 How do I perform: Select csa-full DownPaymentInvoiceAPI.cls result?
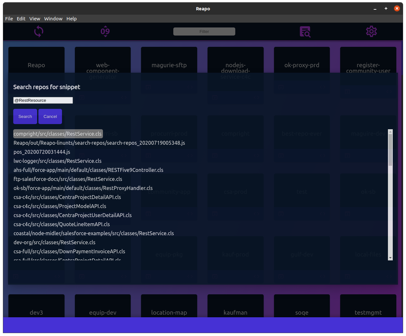click(69, 251)
